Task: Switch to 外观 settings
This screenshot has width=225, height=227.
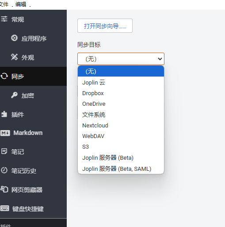Action: point(33,58)
